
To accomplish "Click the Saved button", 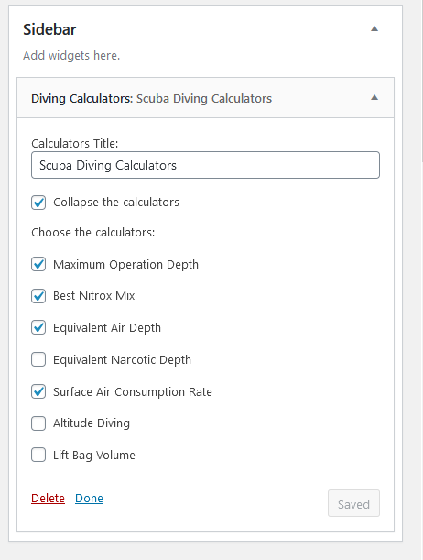I will 353,503.
